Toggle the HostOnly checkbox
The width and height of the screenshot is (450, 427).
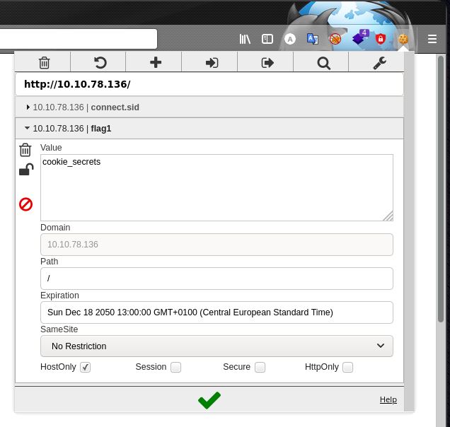coord(85,367)
